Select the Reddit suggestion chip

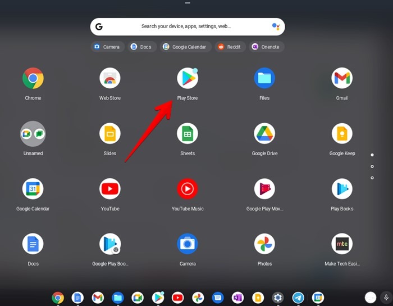coord(230,47)
